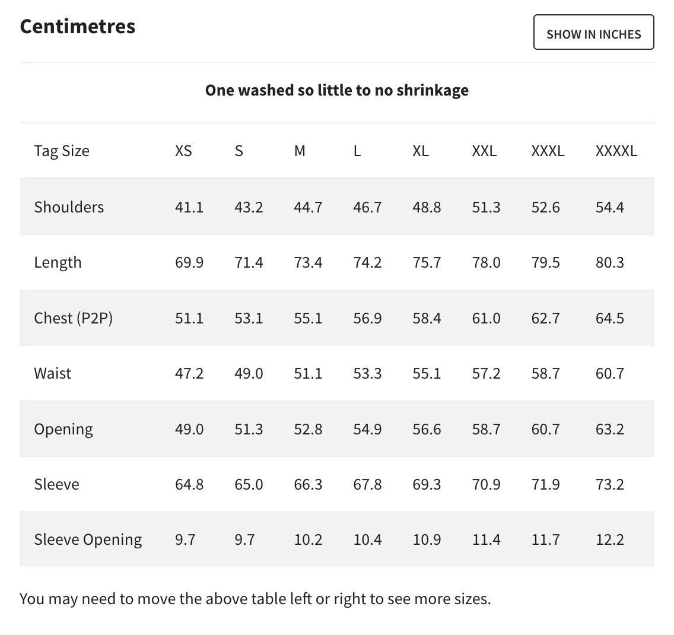This screenshot has height=635, width=674.
Task: Click Length value 80.3 for XXXXL
Action: pyautogui.click(x=609, y=262)
